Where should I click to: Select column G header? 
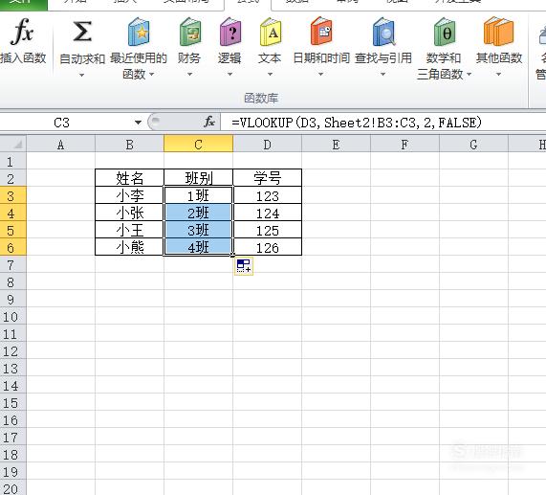coord(473,144)
